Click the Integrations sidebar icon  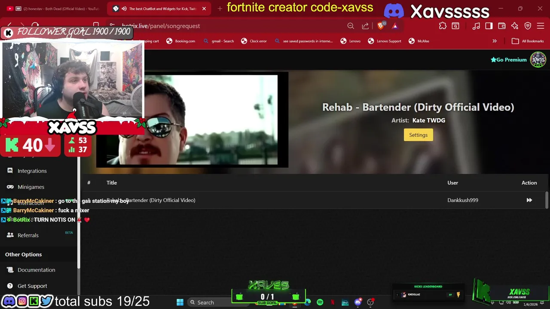[x=10, y=171]
